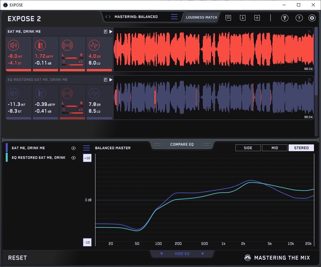Viewport: 321px width, 267px height.
Task: Open the notes list icon in top toolbar
Action: pos(228,18)
